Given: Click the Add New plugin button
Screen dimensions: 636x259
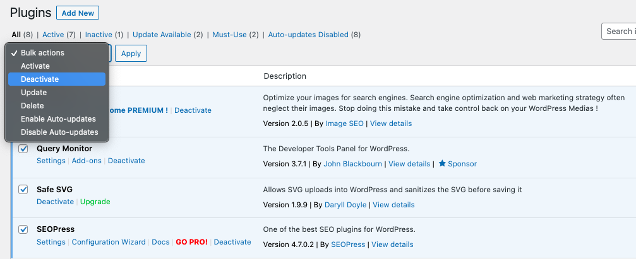Looking at the screenshot, I should 78,13.
